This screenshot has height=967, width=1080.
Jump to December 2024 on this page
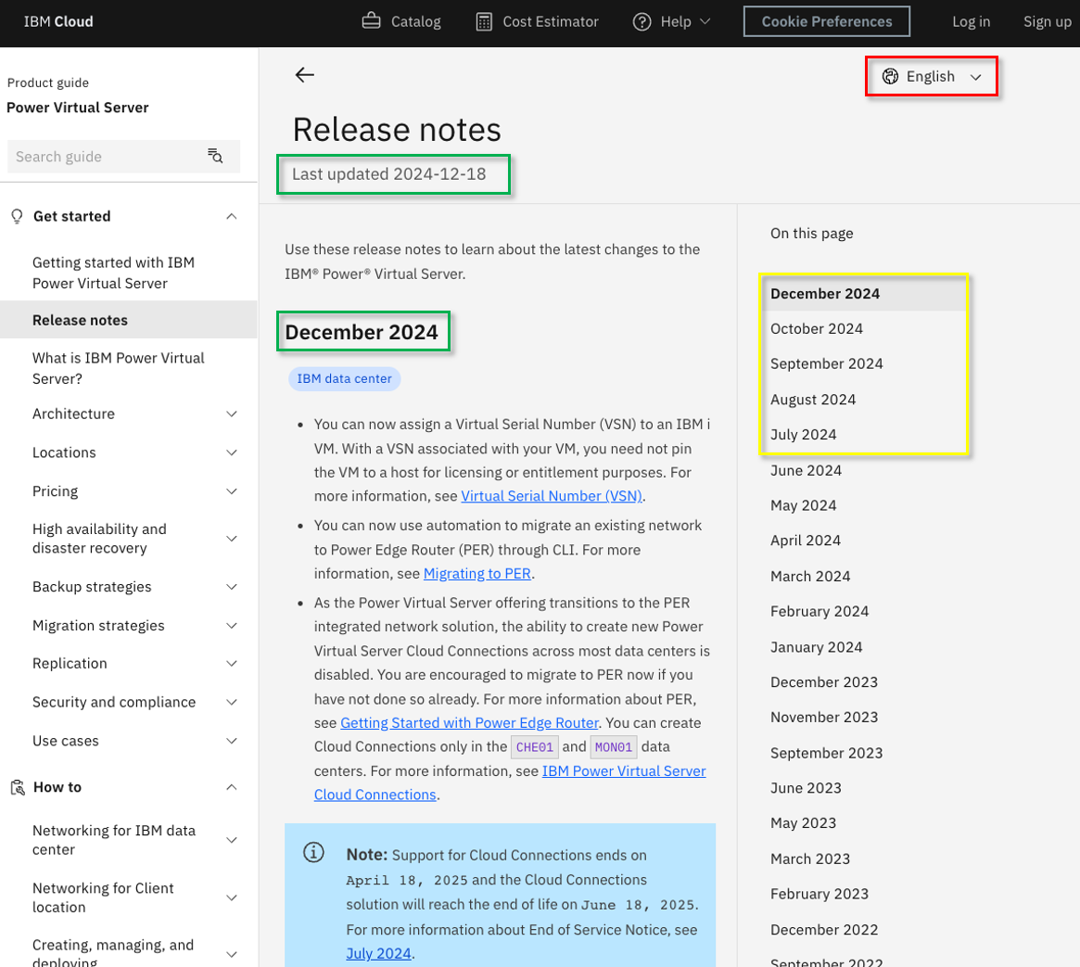(x=825, y=293)
